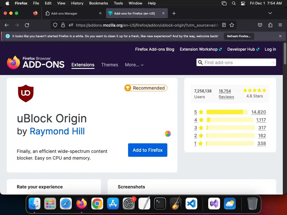Open the Extension Workshop link

click(x=201, y=49)
